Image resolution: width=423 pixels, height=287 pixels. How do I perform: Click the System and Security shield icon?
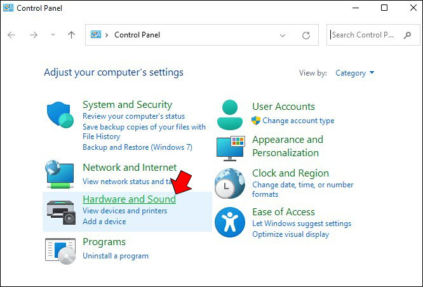click(x=60, y=115)
